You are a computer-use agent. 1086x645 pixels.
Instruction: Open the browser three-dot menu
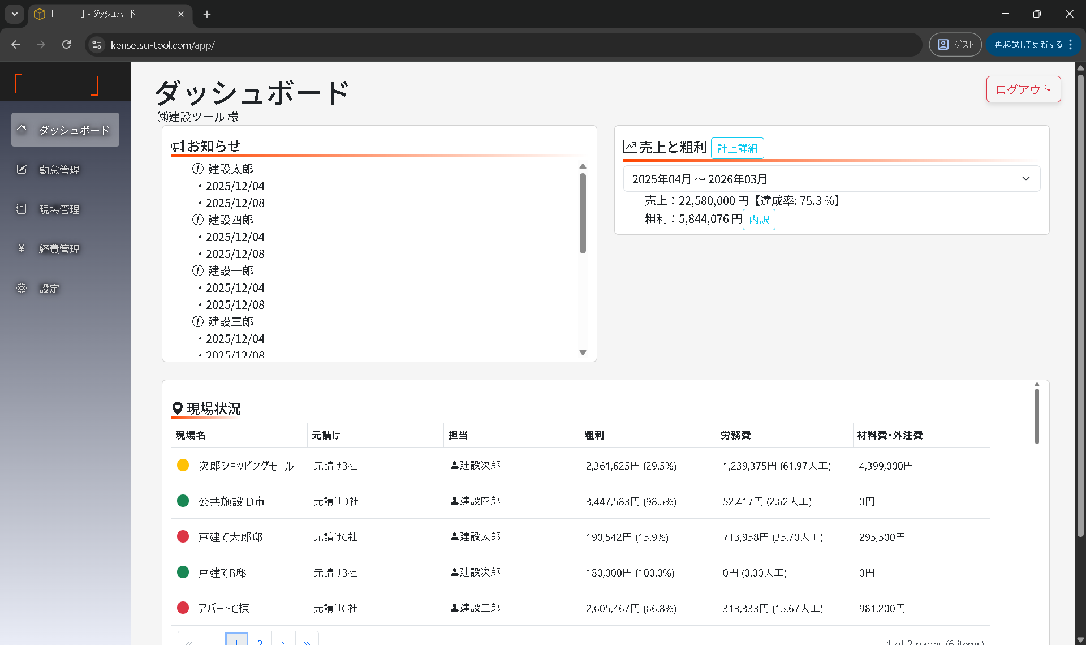point(1071,44)
